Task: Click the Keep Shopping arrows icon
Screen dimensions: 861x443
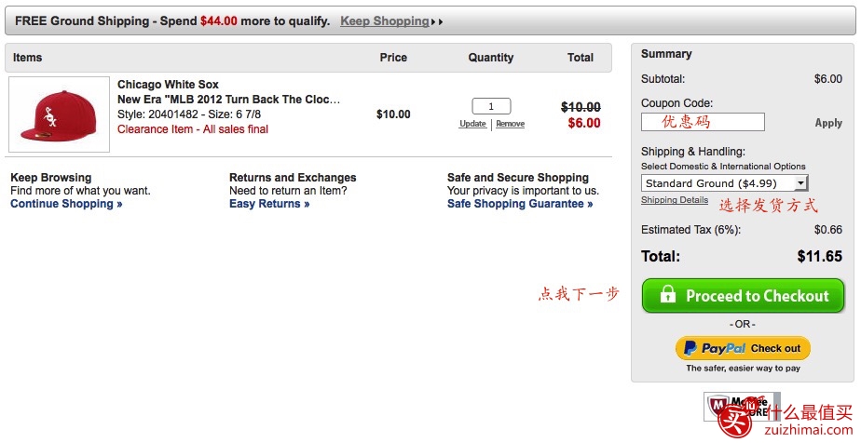Action: tap(437, 22)
